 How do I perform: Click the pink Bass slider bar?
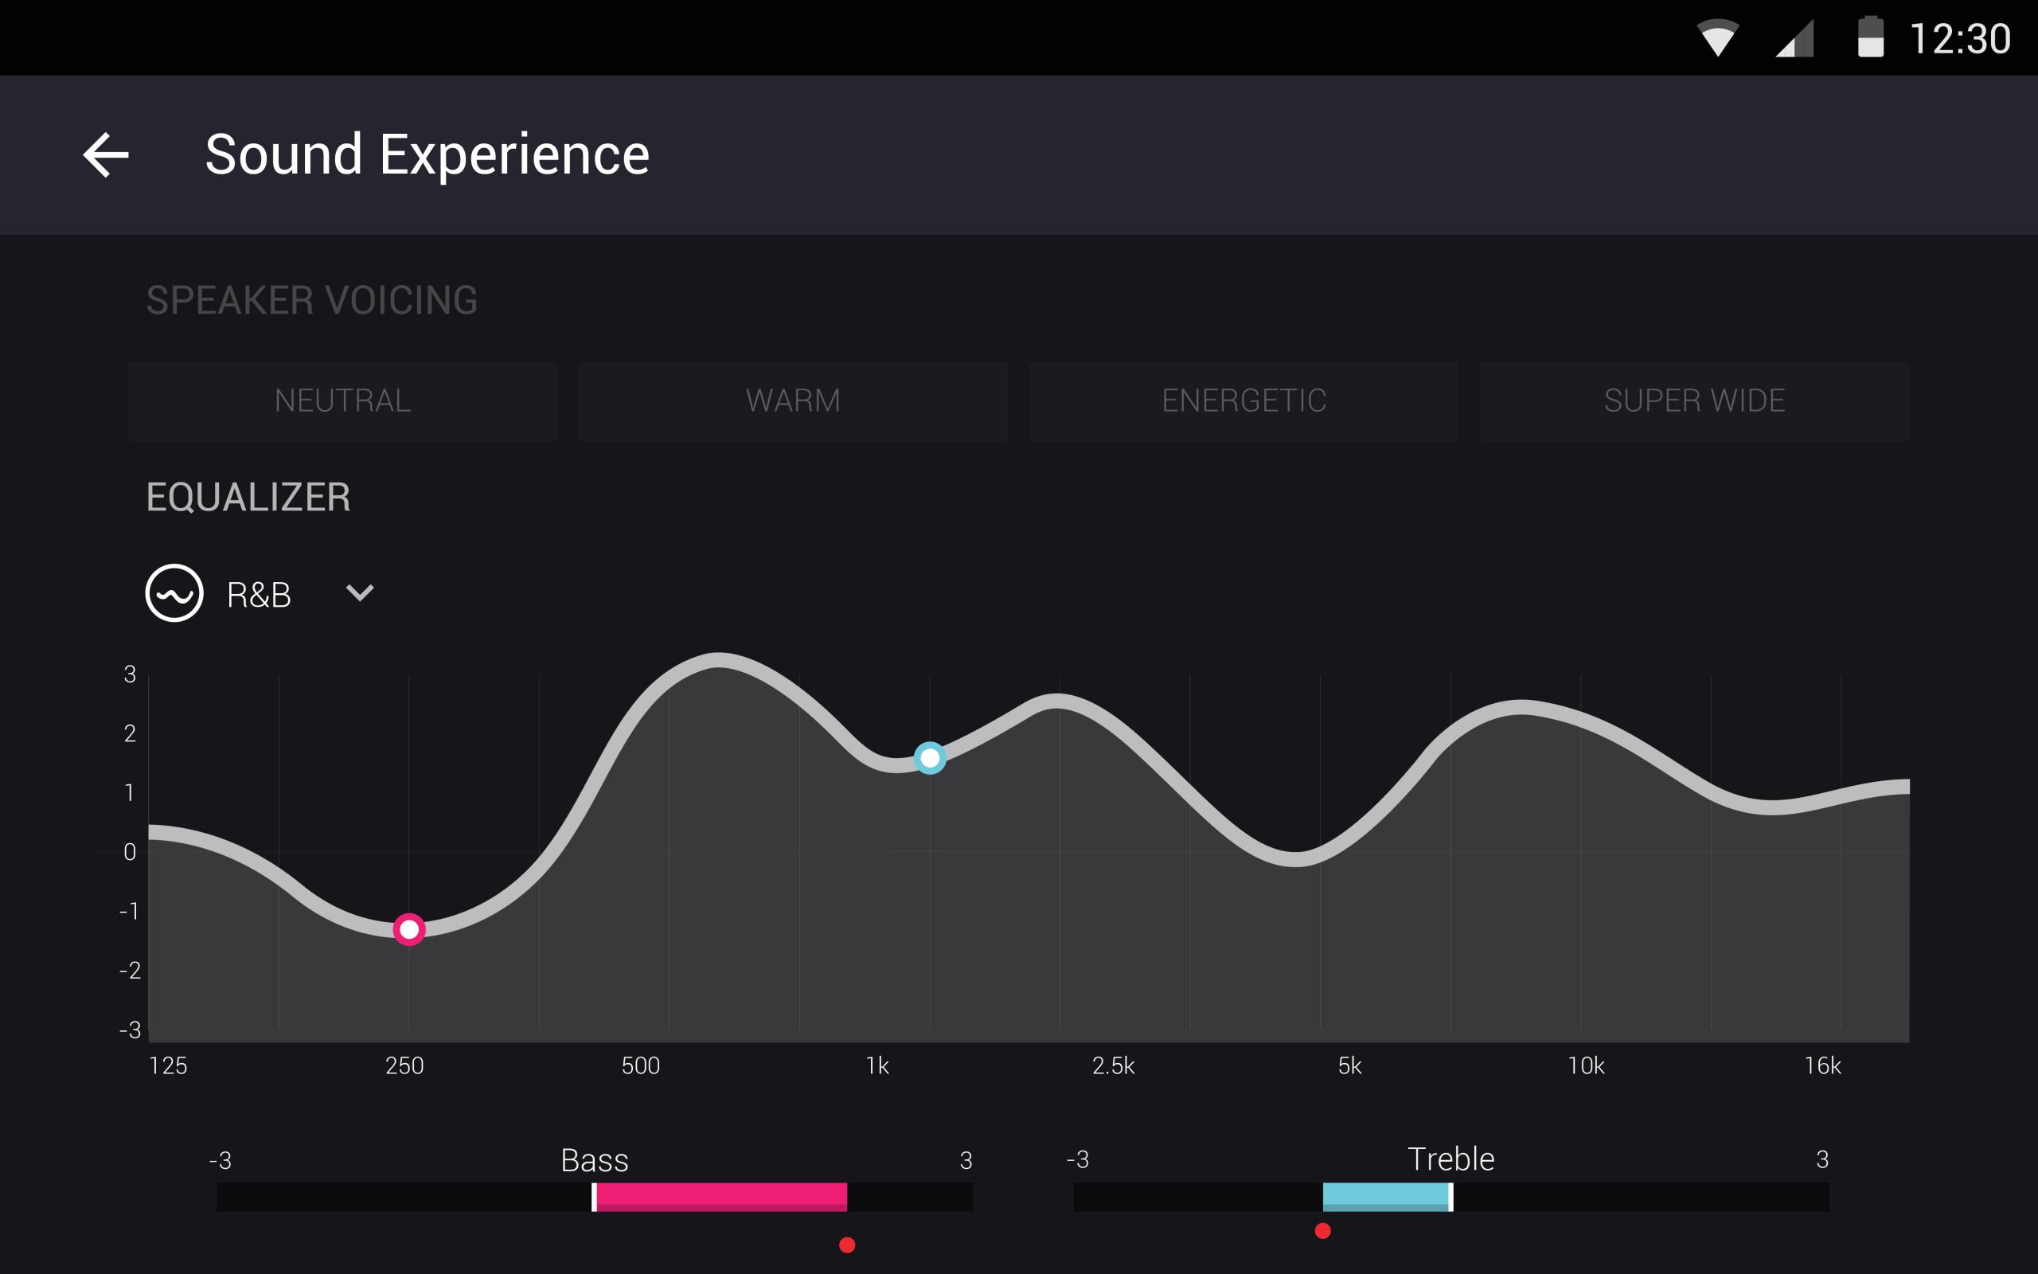click(721, 1198)
